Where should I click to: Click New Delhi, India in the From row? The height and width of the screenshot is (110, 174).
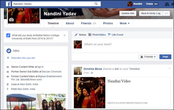26,89
